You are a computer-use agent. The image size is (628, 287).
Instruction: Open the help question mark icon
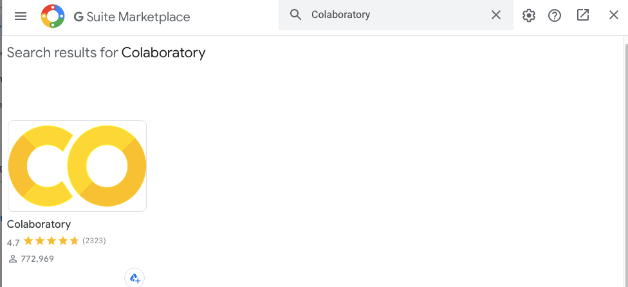click(555, 15)
